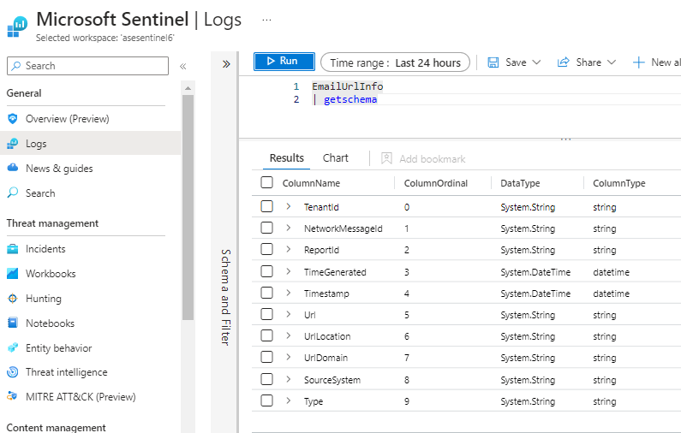Check the SourceSystem row checkbox

point(266,379)
